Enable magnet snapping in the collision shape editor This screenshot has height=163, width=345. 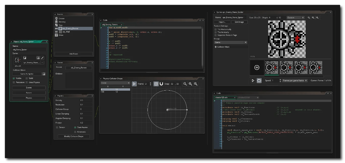click(161, 84)
